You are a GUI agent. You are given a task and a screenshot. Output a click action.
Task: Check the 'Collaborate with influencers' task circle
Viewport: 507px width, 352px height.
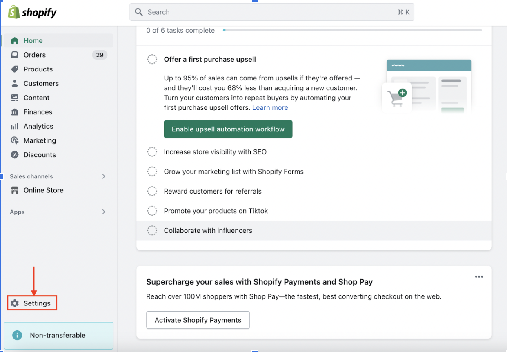pos(152,230)
